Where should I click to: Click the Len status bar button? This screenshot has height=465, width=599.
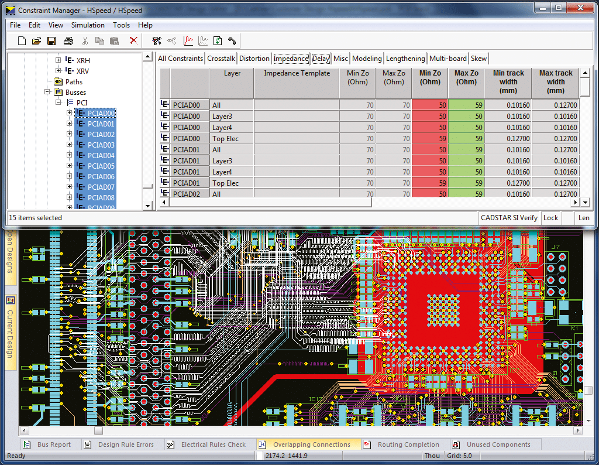584,218
